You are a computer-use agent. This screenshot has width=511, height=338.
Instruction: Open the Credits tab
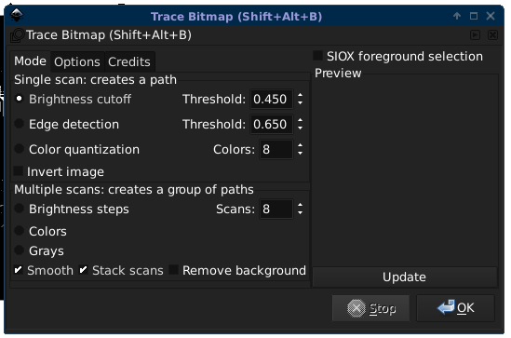pos(129,62)
